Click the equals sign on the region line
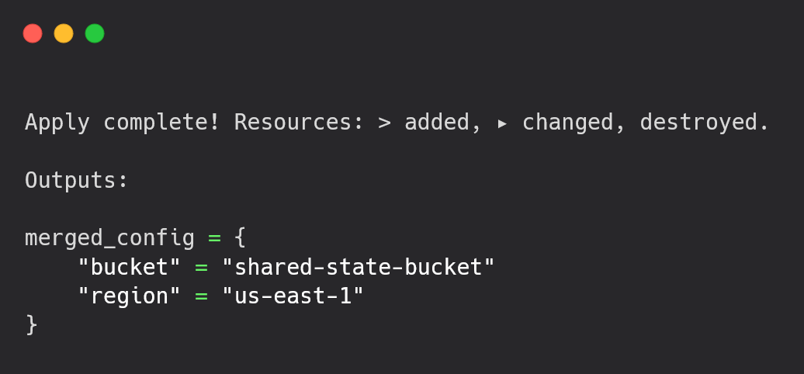804x374 pixels. point(202,296)
